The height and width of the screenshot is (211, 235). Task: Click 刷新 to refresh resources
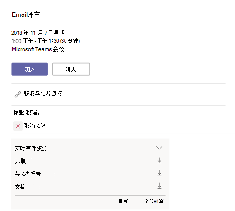pyautogui.click(x=123, y=201)
